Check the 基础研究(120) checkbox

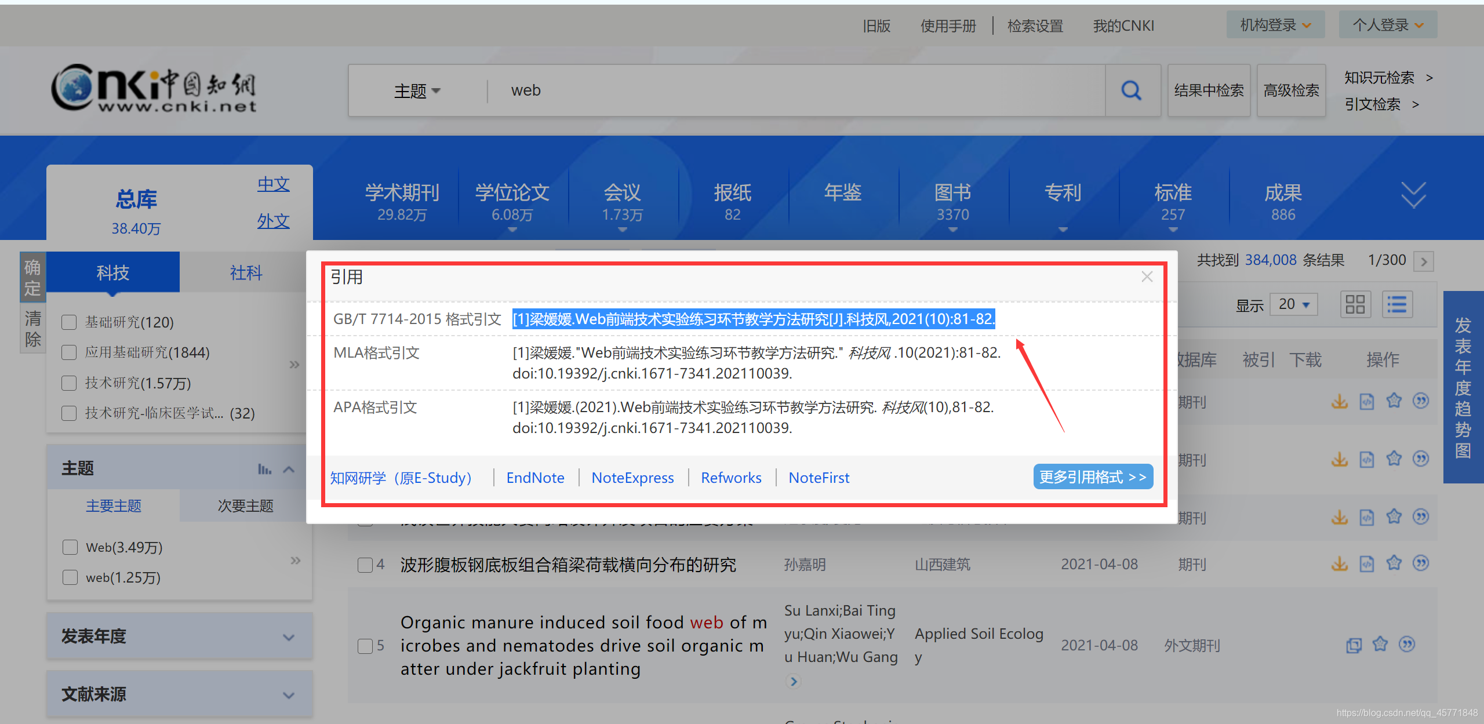pyautogui.click(x=69, y=322)
